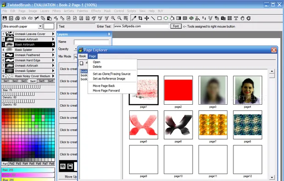Click the Save icon in the toolbar
The width and height of the screenshot is (284, 181).
(5, 18)
